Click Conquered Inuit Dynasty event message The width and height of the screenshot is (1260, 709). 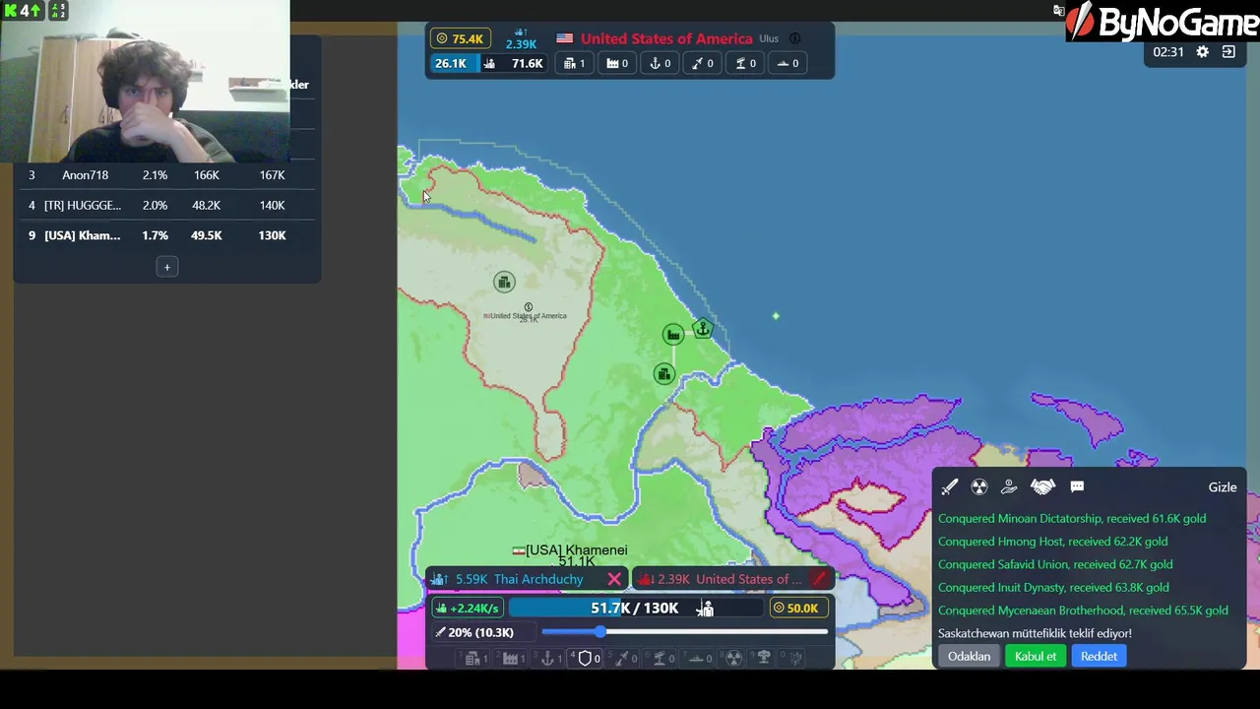1054,588
